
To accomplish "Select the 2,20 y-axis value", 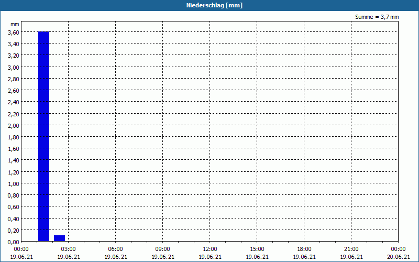I will point(14,114).
